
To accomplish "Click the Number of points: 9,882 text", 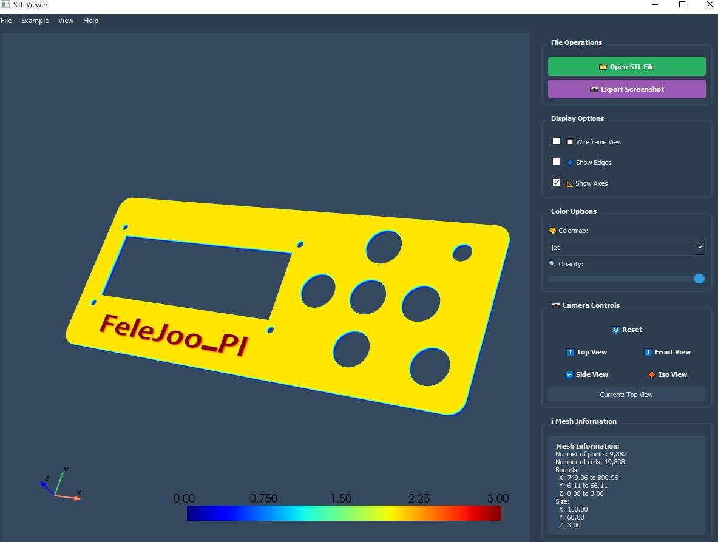I will point(591,454).
